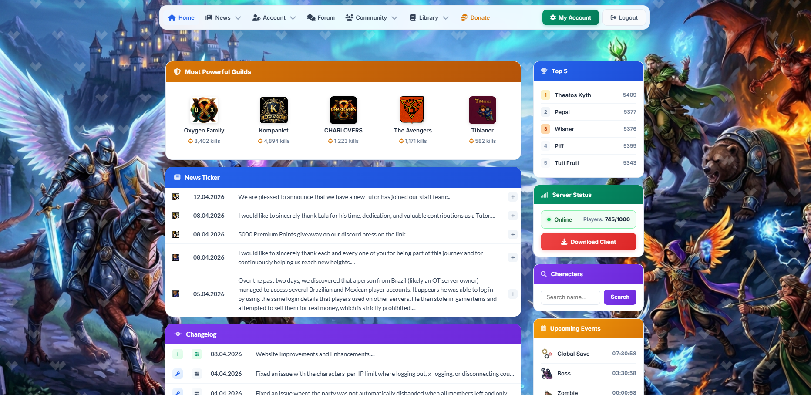Click '8,402 kills' under Oxygen Family
The image size is (811, 395).
click(x=204, y=141)
